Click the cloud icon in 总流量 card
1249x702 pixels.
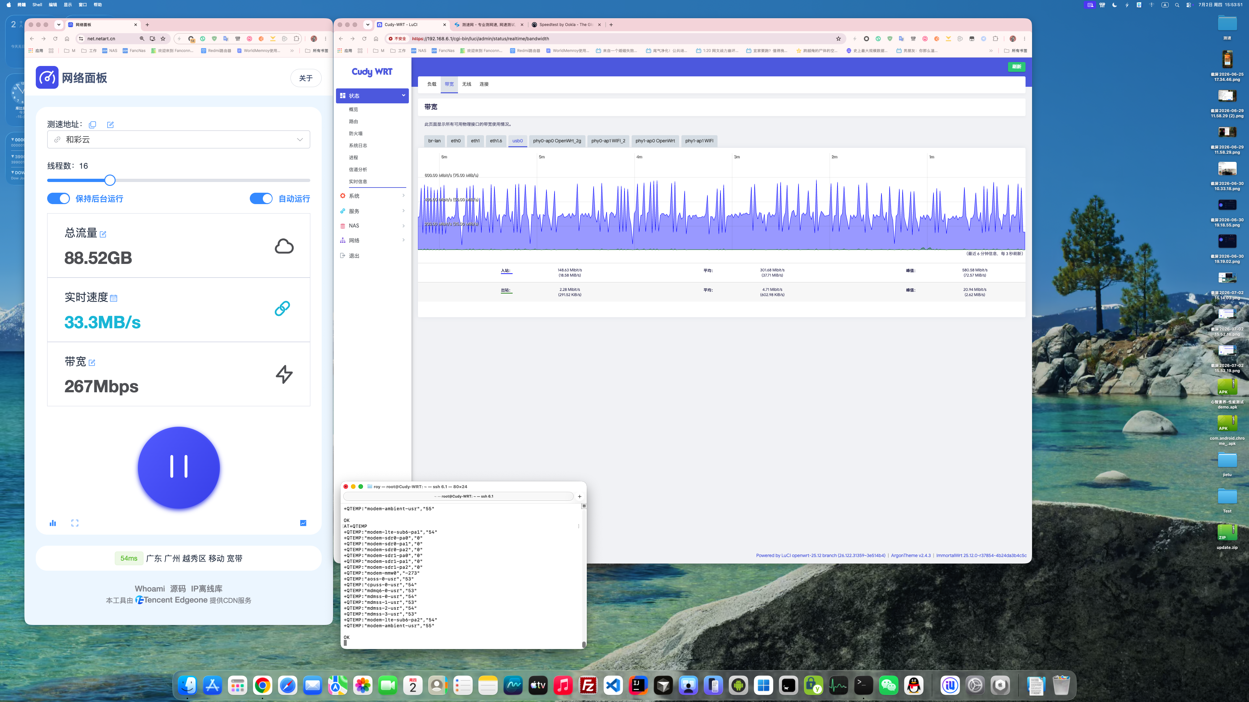[x=284, y=246]
